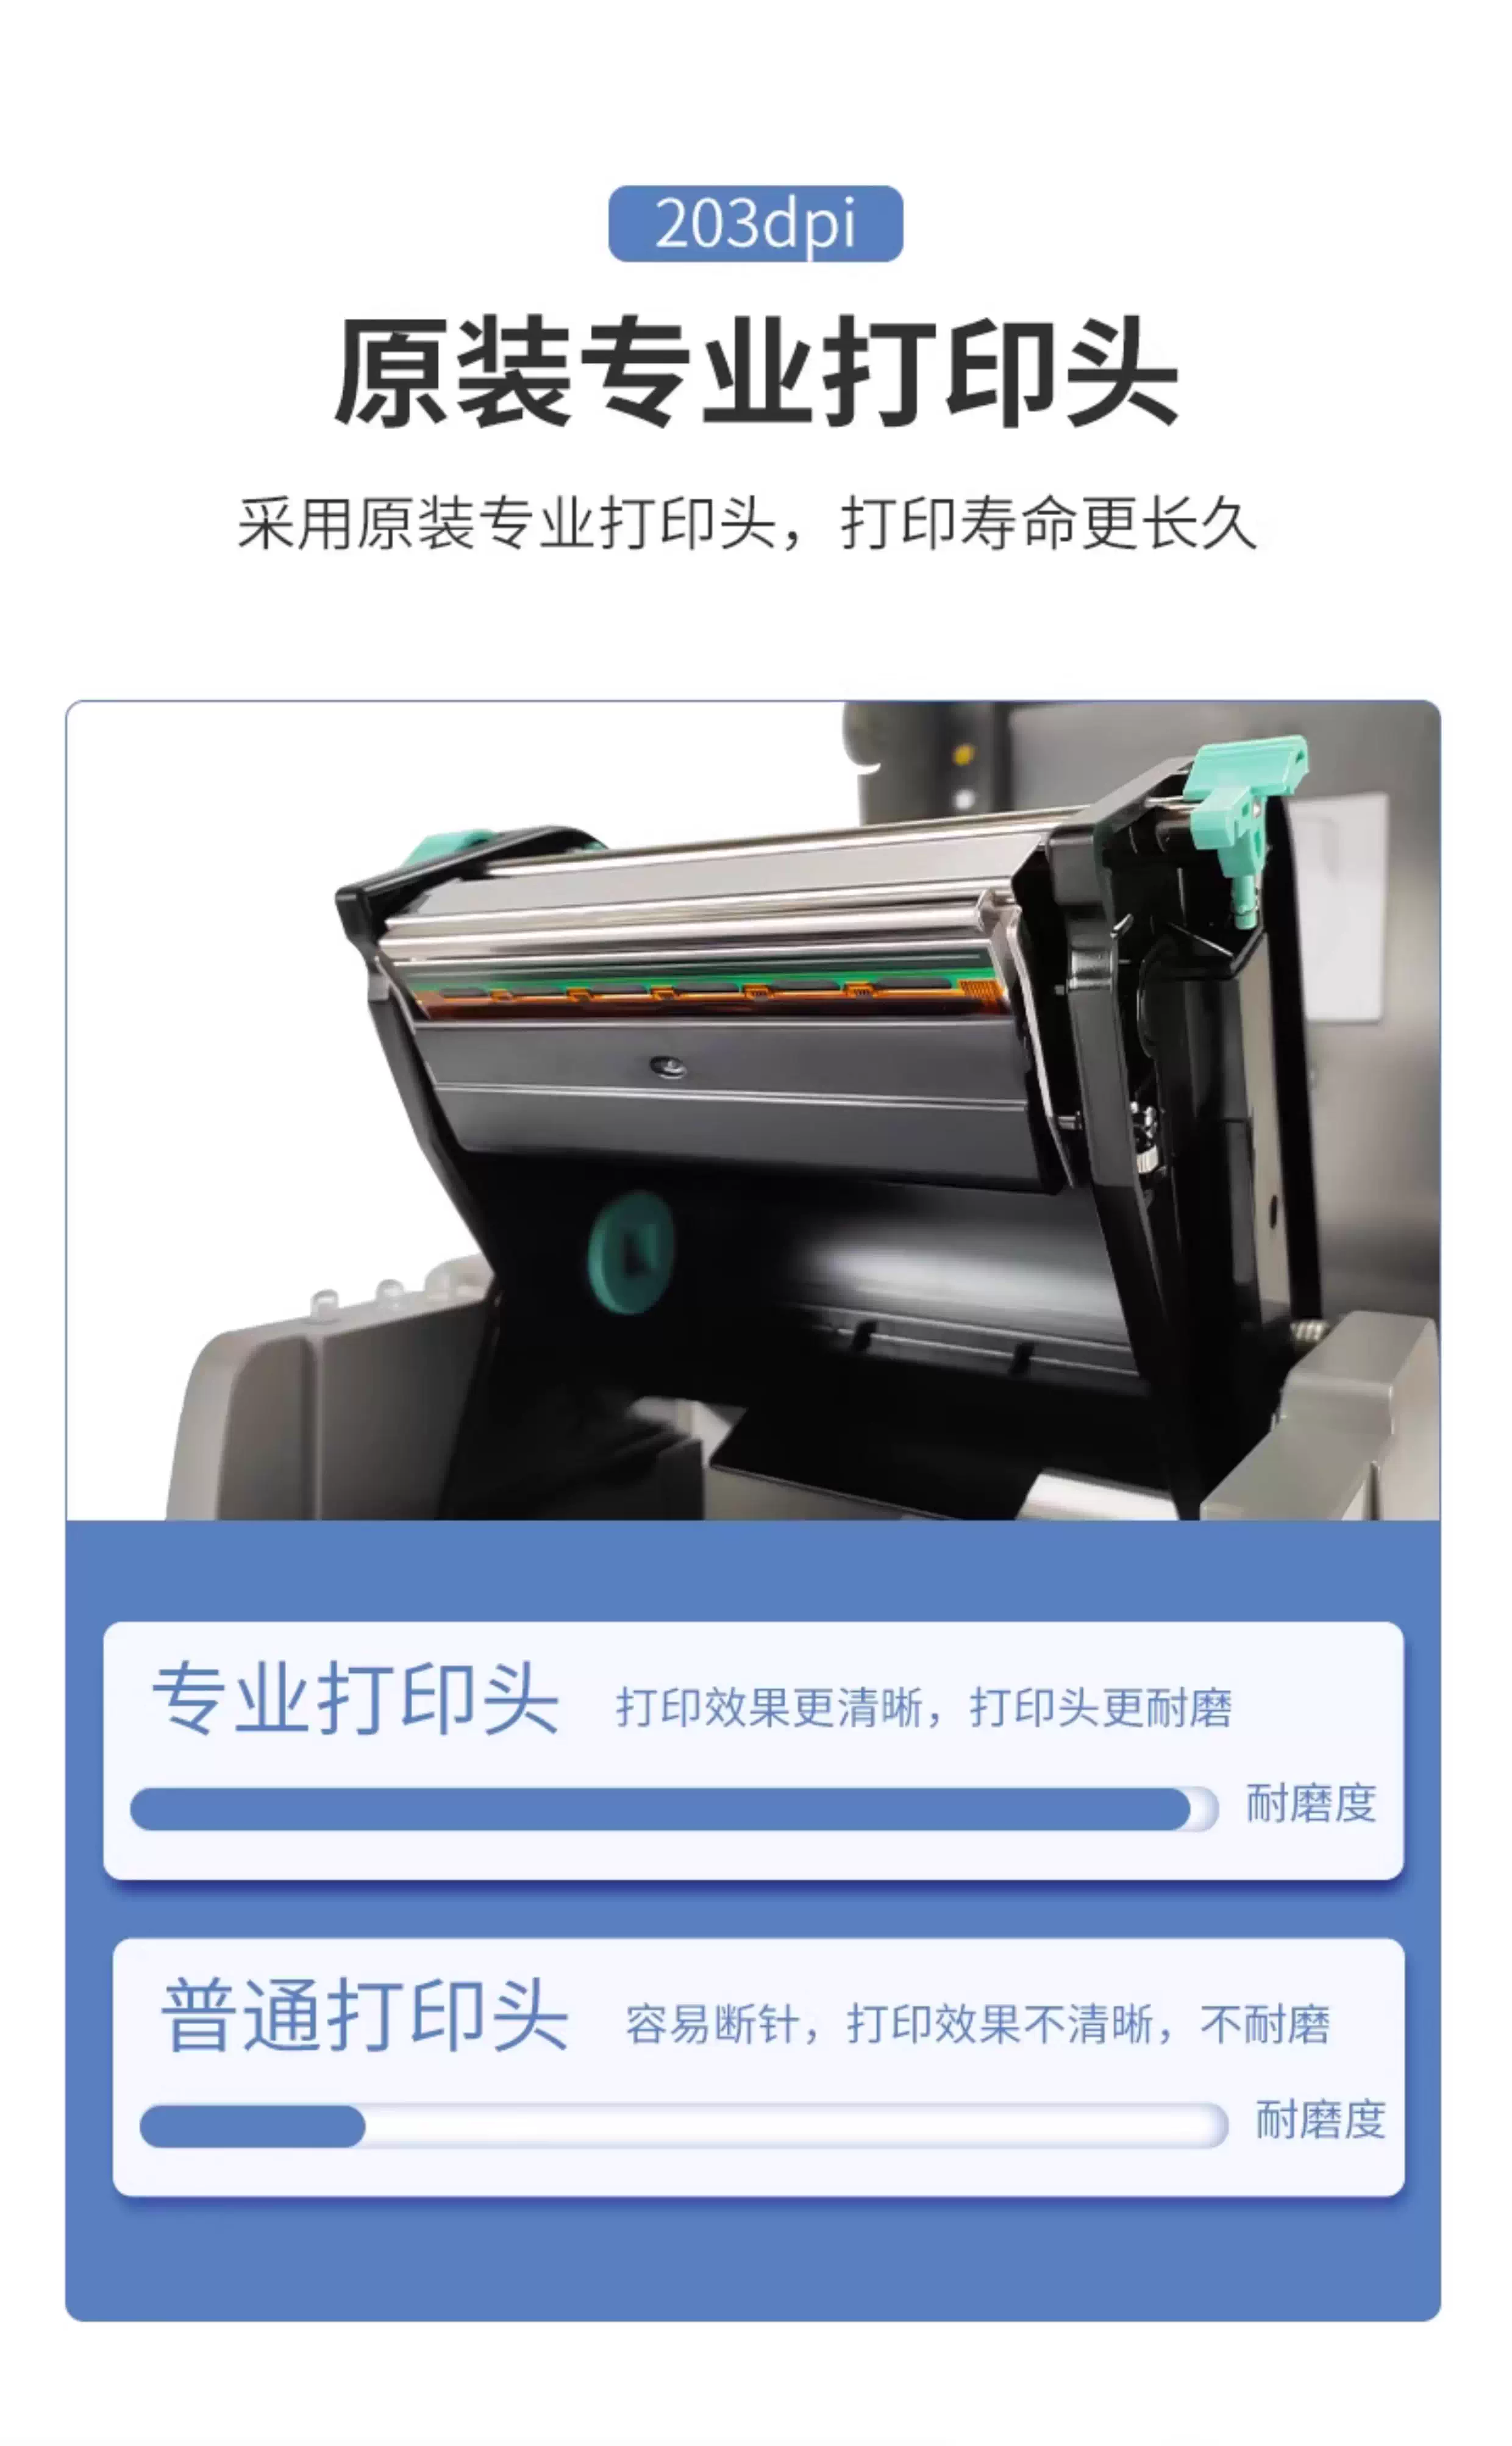Click the subtitle 采用原装专业打印头，打印寿命更长久
The width and height of the screenshot is (1512, 2446).
[747, 523]
